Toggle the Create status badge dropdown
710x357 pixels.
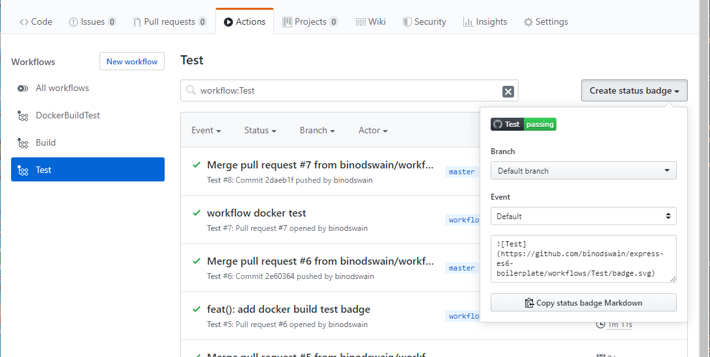[634, 90]
